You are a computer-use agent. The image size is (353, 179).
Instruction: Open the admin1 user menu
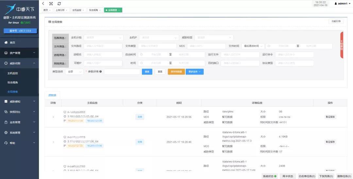pos(343,4)
